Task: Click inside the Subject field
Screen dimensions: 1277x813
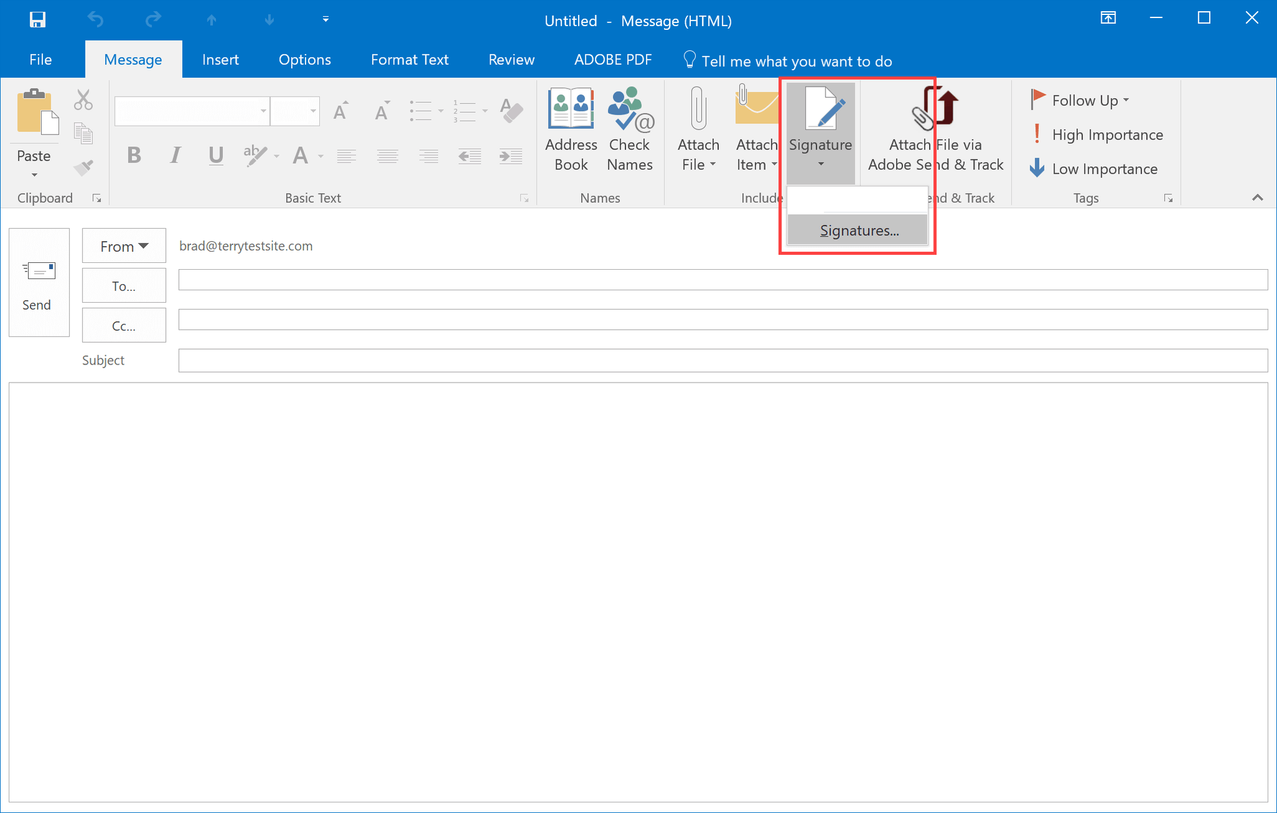Action: [x=436, y=360]
